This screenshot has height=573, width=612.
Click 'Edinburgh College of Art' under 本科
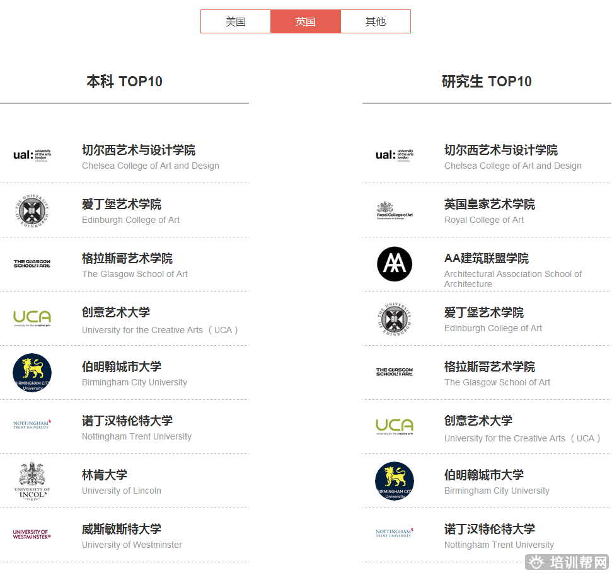click(x=130, y=220)
